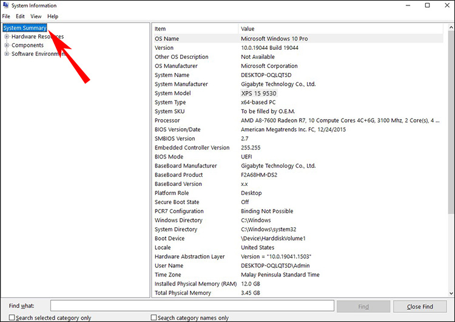Open the View menu
The width and height of the screenshot is (455, 322).
[36, 16]
